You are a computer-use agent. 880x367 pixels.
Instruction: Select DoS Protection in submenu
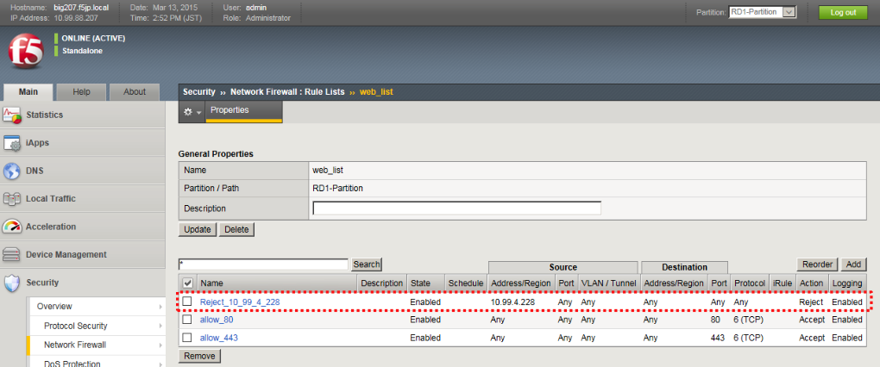(x=72, y=364)
